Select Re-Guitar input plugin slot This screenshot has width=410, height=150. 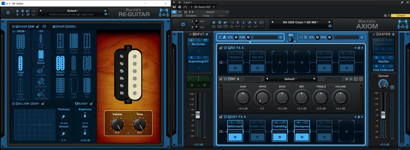(198, 44)
